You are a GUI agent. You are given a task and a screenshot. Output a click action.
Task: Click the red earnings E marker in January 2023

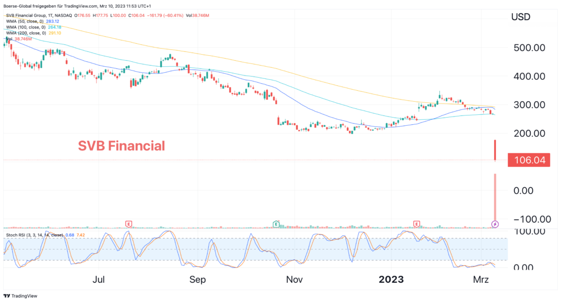[x=416, y=224]
